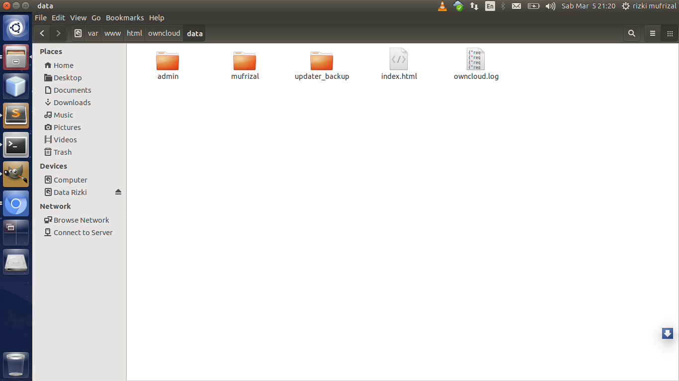
Task: Click the search icon in the toolbar
Action: click(632, 33)
